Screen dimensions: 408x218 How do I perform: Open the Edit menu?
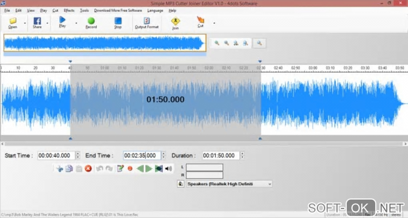pyautogui.click(x=18, y=10)
